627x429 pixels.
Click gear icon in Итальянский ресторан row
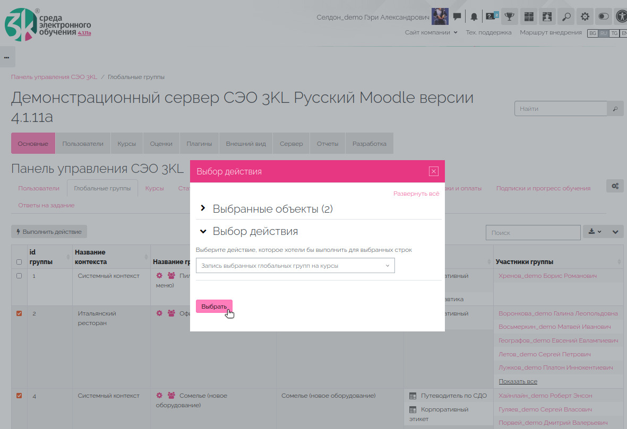coord(159,313)
